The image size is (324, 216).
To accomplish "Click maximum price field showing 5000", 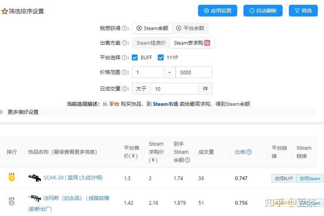I will pyautogui.click(x=194, y=72).
